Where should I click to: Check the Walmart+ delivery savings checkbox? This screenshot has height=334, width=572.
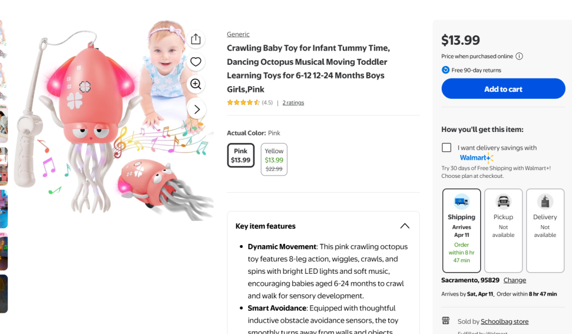[x=446, y=147]
